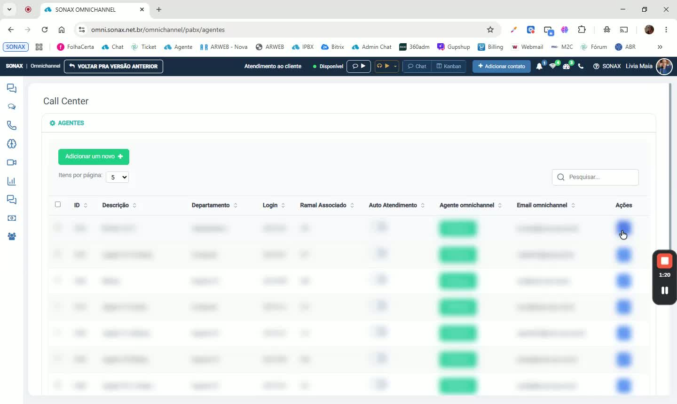The image size is (677, 404).
Task: Open the video camera sidebar icon
Action: tap(12, 163)
